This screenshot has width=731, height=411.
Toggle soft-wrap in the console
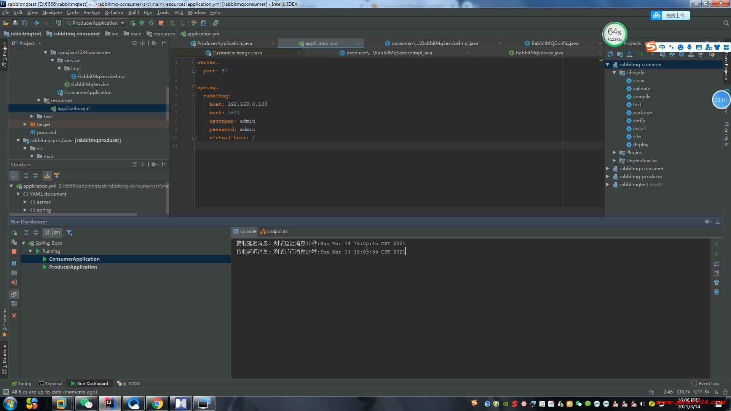coord(717,263)
